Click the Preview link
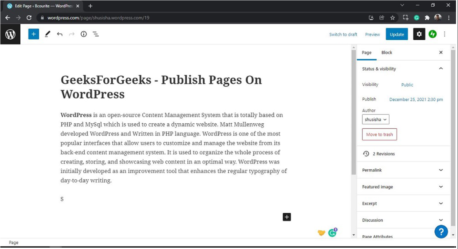Image resolution: width=458 pixels, height=249 pixels. click(372, 35)
